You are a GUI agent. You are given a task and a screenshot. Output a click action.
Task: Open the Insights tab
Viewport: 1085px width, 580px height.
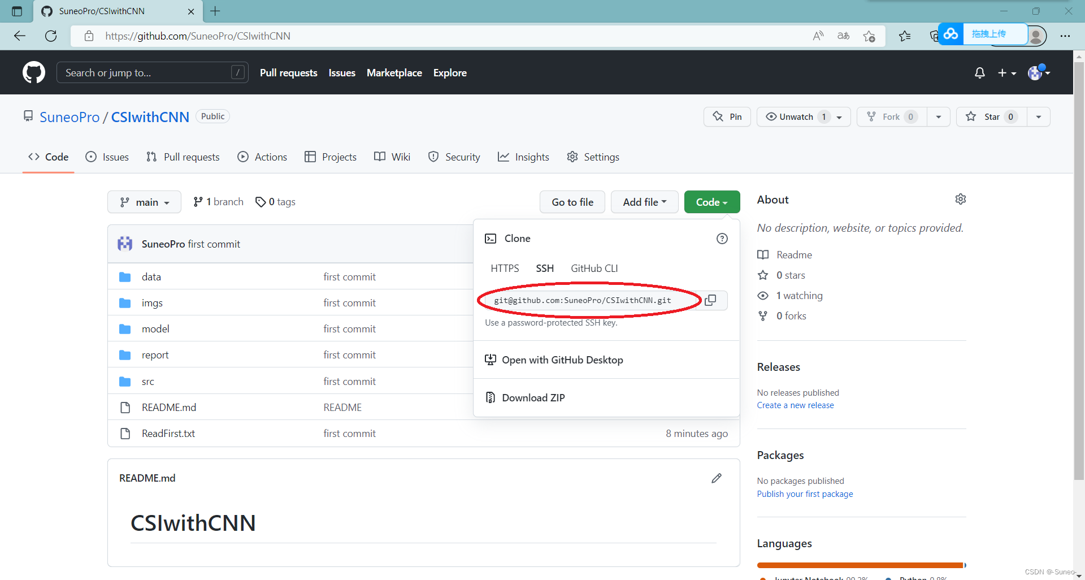523,157
